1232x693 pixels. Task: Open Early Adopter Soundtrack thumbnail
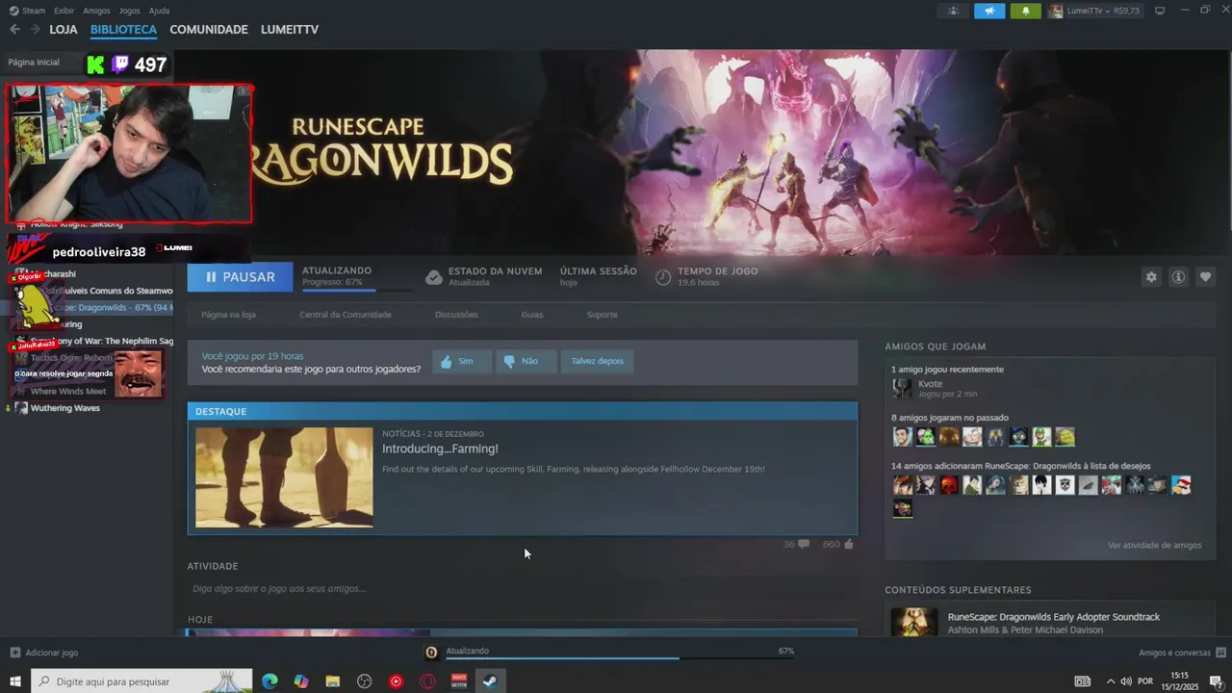tap(914, 622)
